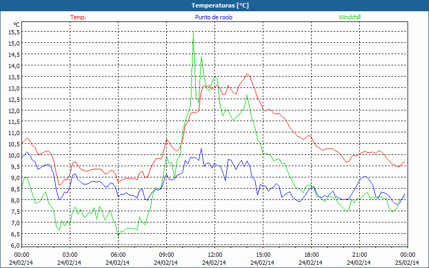Click the 15:00 time axis label
Screen dimensions: 429x268
pyautogui.click(x=263, y=255)
